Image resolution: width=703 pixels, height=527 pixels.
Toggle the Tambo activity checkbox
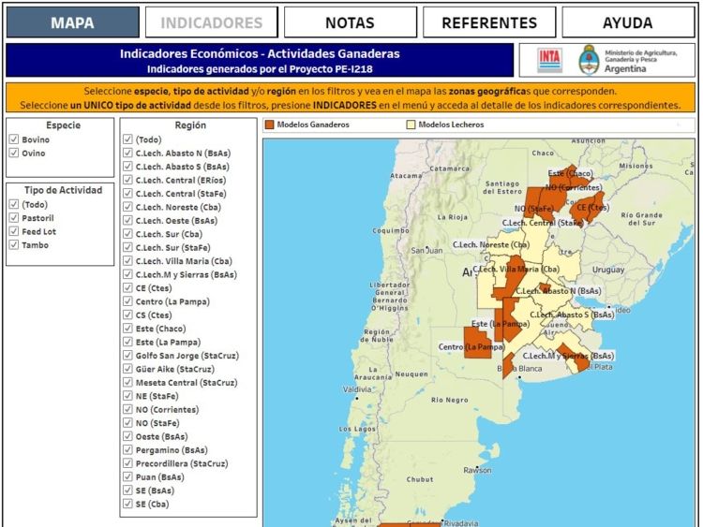point(14,245)
